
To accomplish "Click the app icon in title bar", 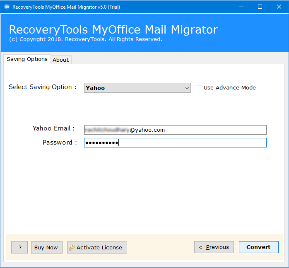I will point(7,7).
